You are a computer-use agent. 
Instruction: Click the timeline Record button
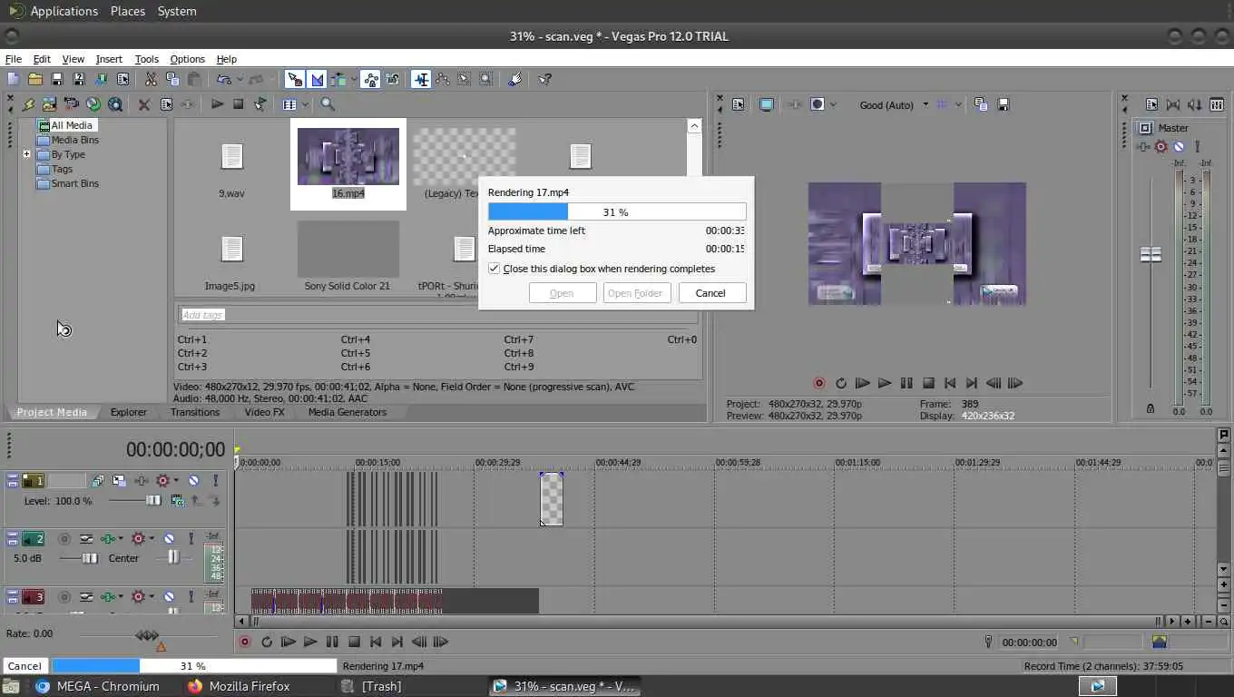[245, 642]
